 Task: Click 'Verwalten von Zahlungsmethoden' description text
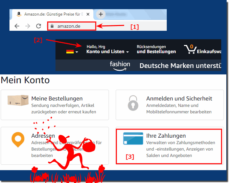[181, 142]
